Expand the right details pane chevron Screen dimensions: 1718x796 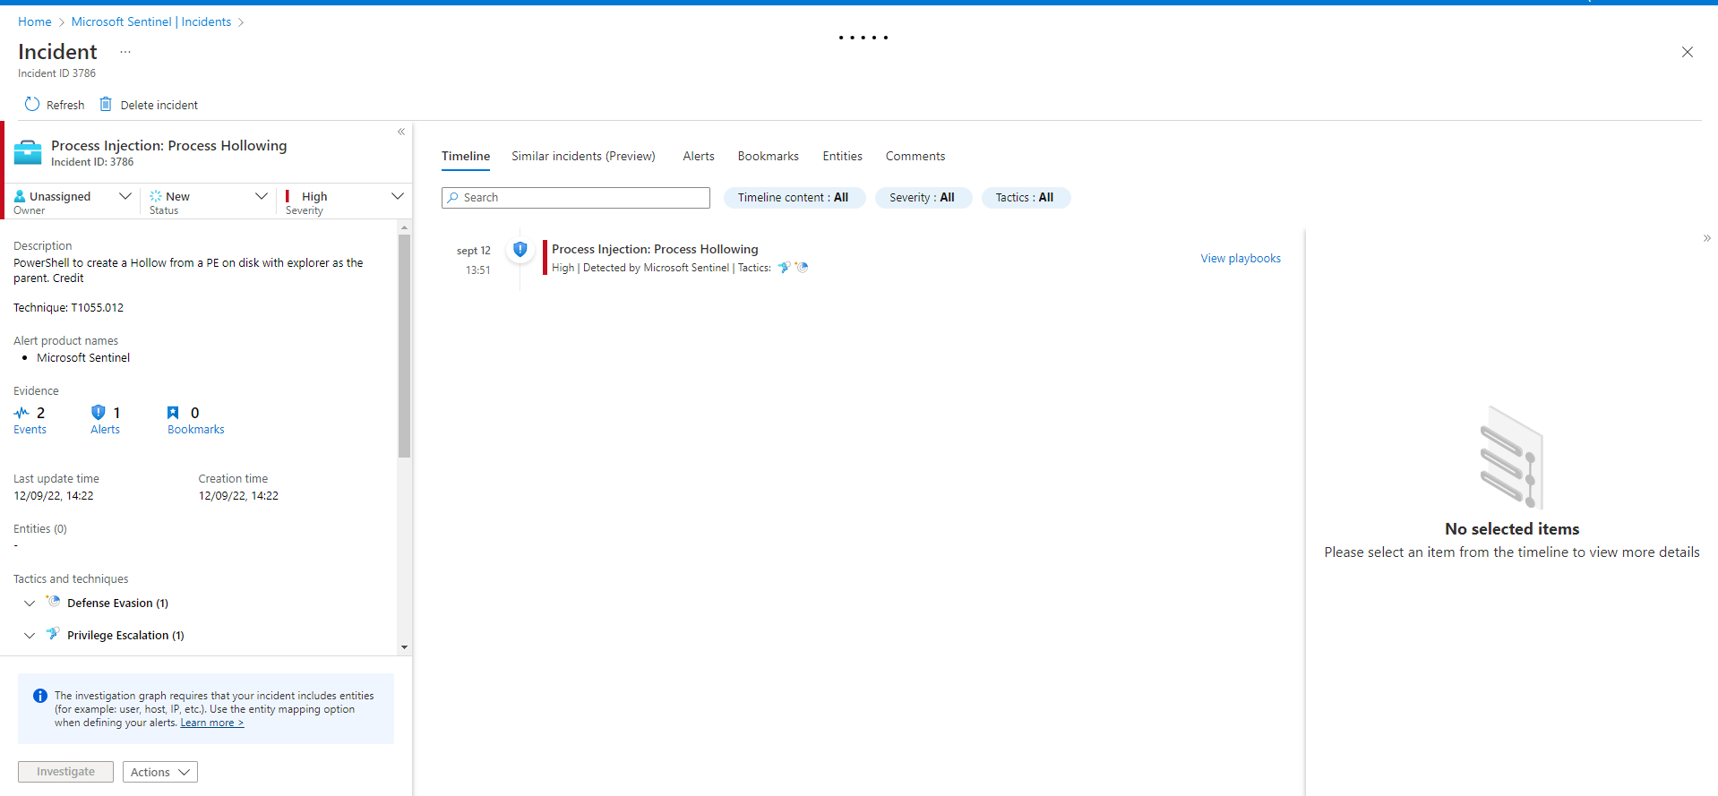pos(1706,238)
